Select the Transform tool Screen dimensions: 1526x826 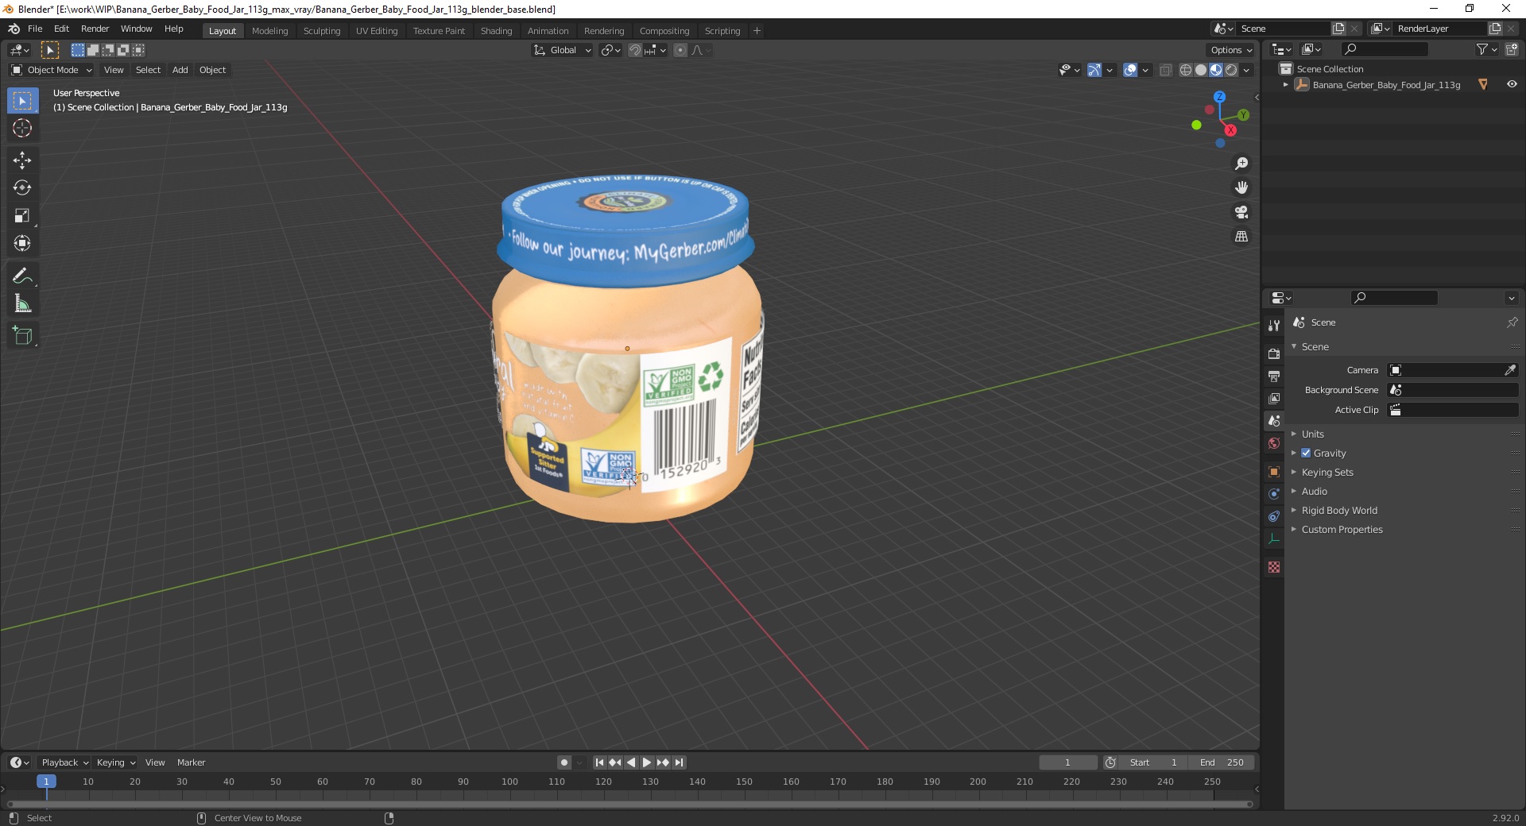[22, 244]
